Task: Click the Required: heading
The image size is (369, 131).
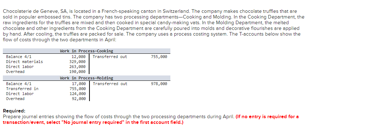Action: pos(14,111)
